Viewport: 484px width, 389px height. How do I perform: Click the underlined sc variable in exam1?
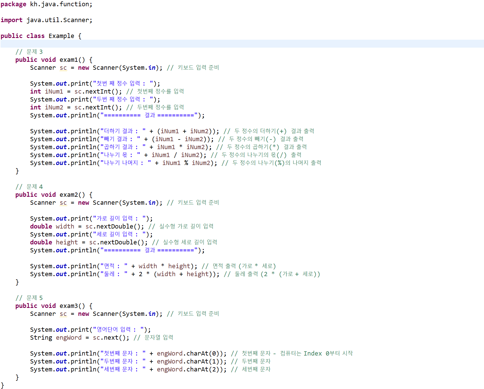coord(63,68)
